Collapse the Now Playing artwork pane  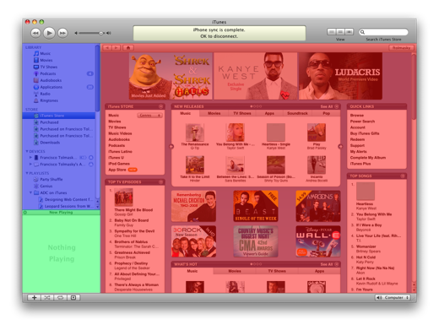pos(25,213)
